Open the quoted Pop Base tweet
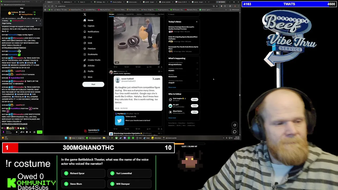Screen dimensions: 338x190 click(x=138, y=119)
